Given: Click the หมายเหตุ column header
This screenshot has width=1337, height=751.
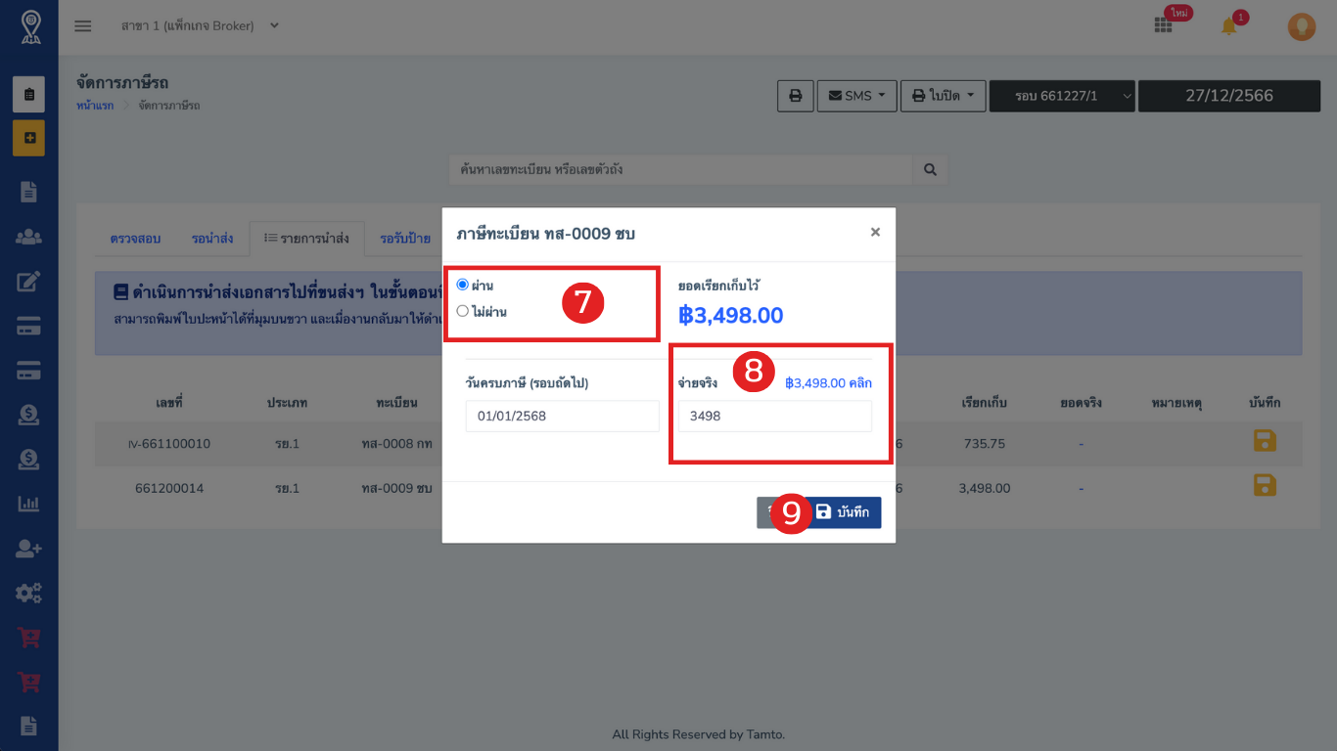Looking at the screenshot, I should point(1176,403).
